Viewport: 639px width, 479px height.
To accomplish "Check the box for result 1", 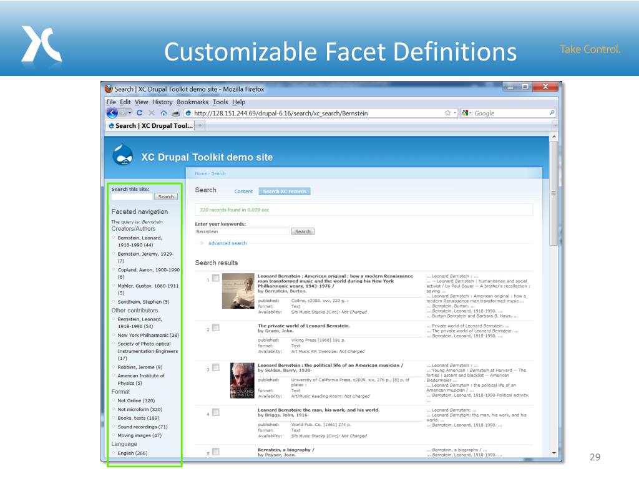I will [216, 278].
